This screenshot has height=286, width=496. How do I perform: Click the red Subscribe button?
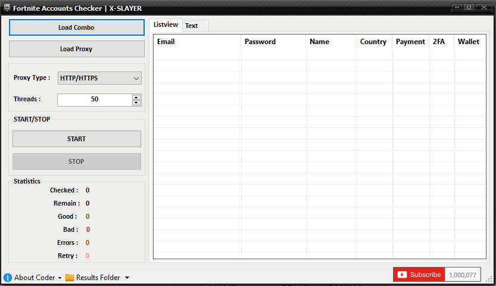click(419, 275)
